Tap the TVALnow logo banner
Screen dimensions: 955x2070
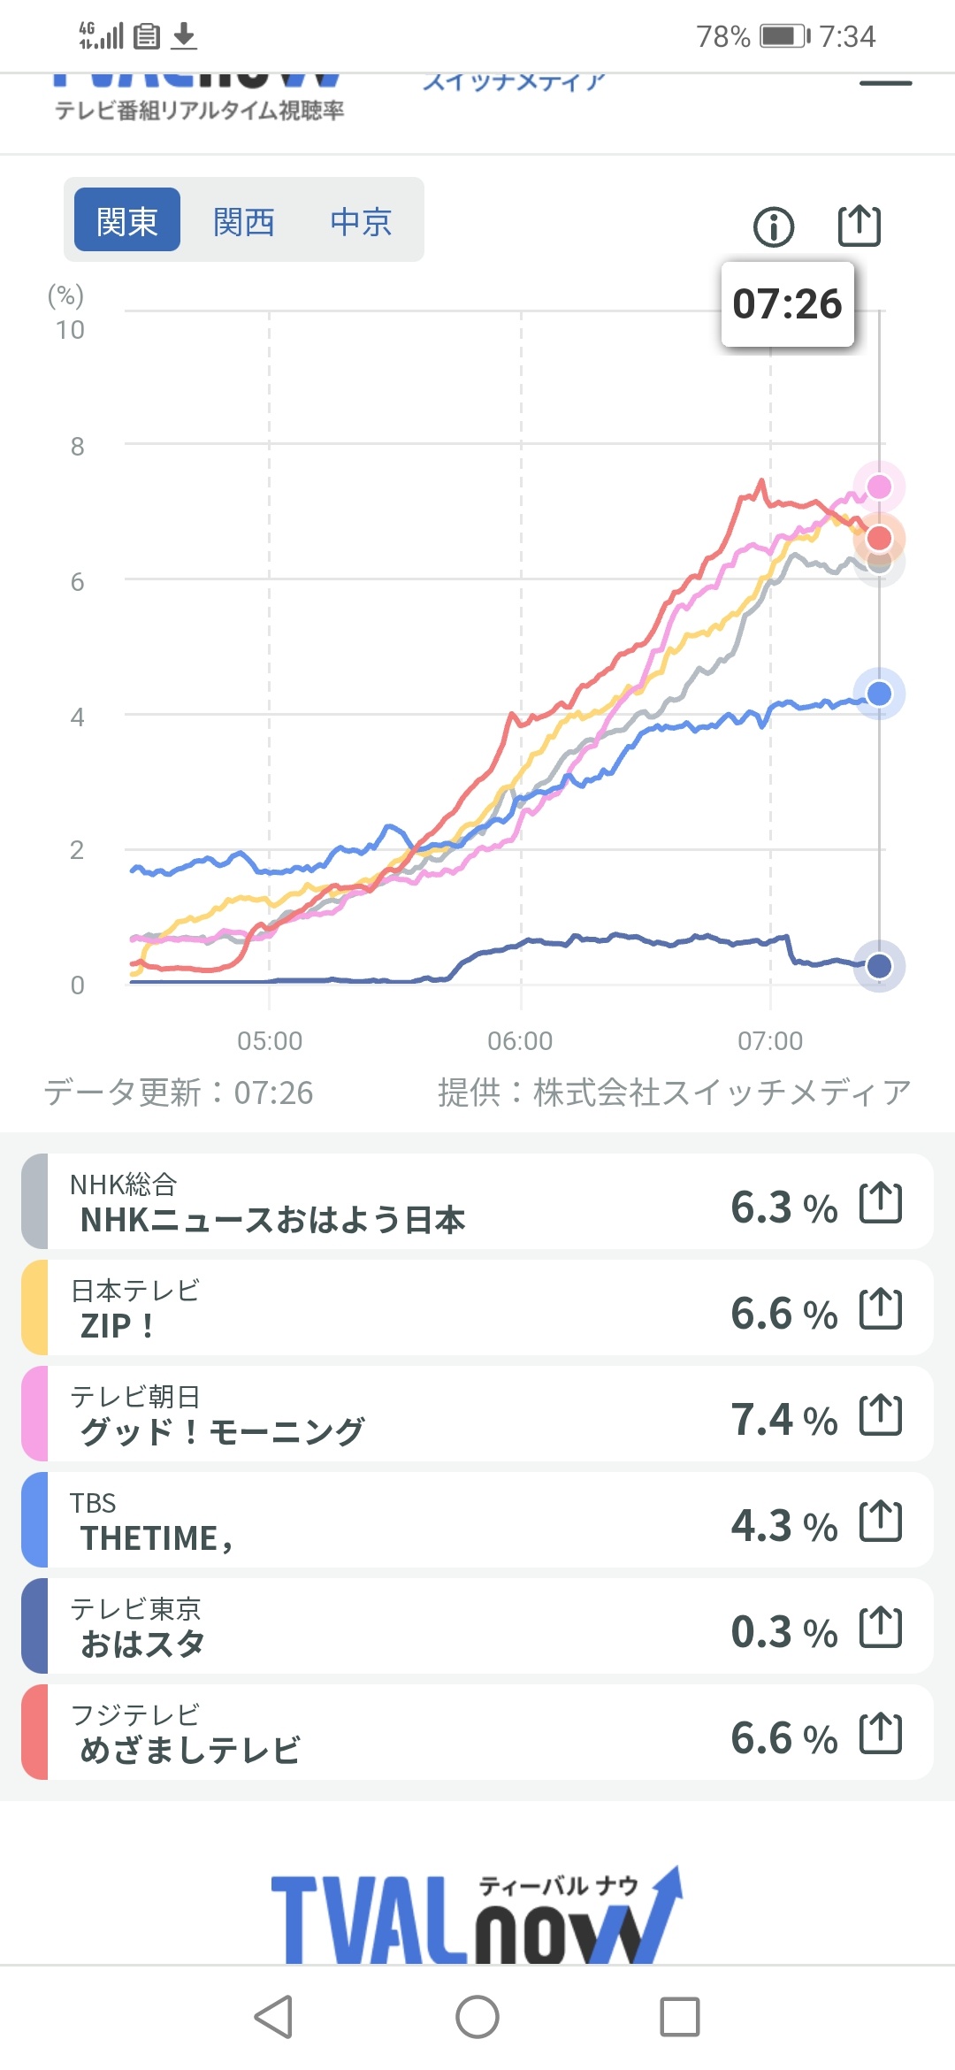477,1914
